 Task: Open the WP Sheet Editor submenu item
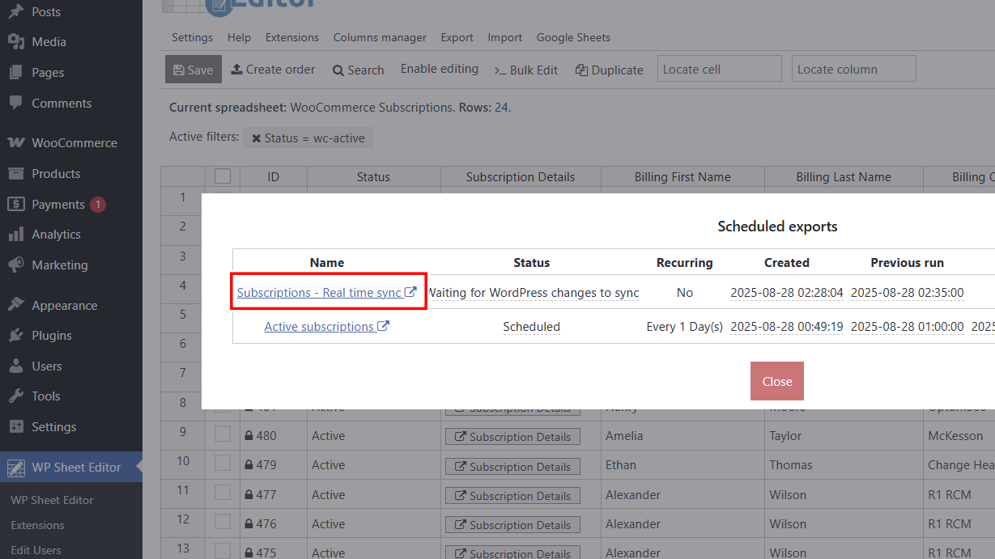(52, 500)
